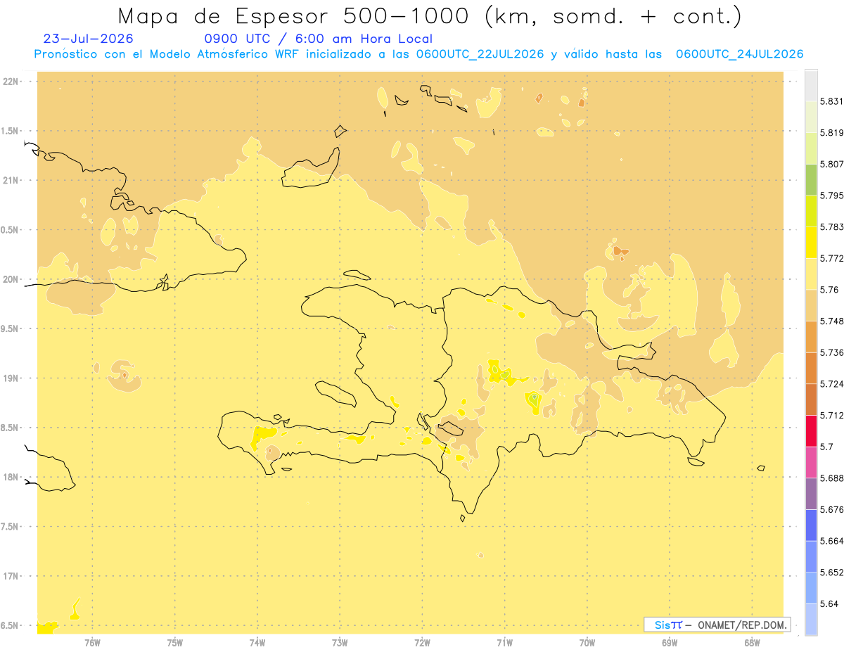The image size is (844, 652).
Task: Click the longitude label 76W
Action: click(x=92, y=643)
